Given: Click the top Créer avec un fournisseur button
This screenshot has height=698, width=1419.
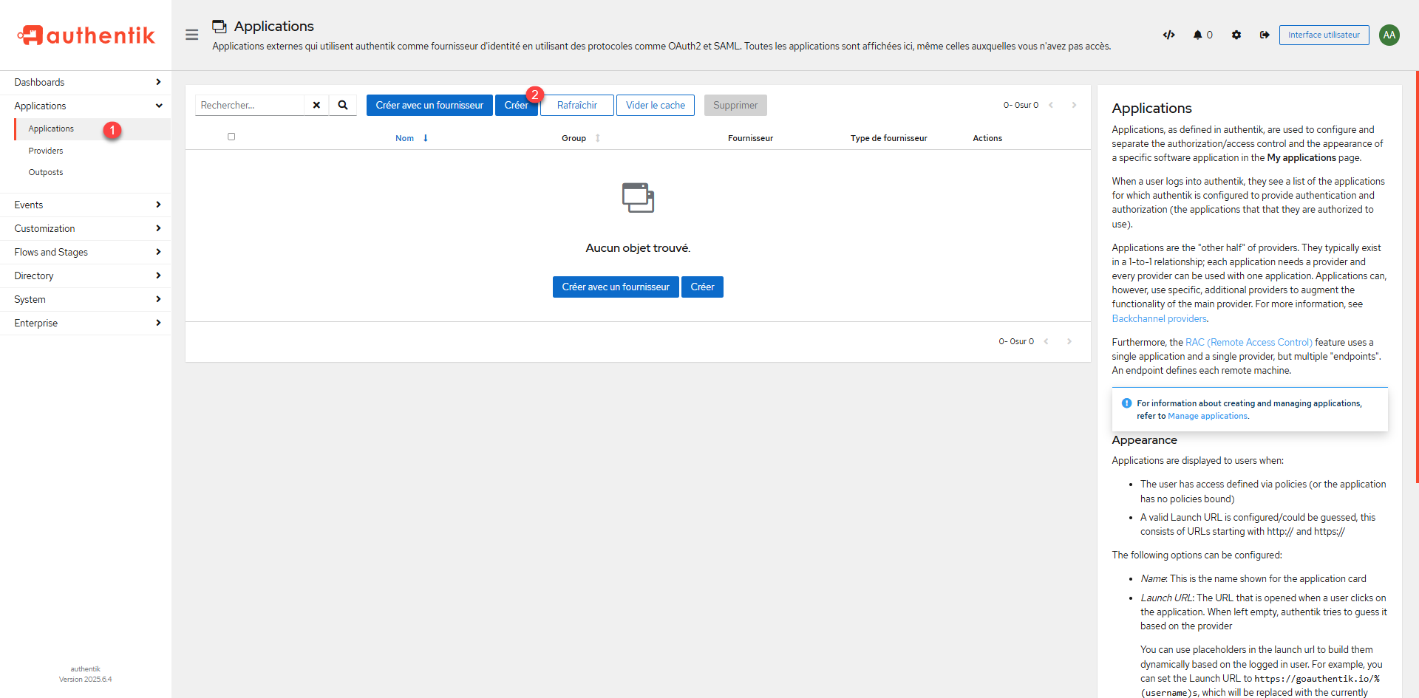Looking at the screenshot, I should tap(429, 105).
